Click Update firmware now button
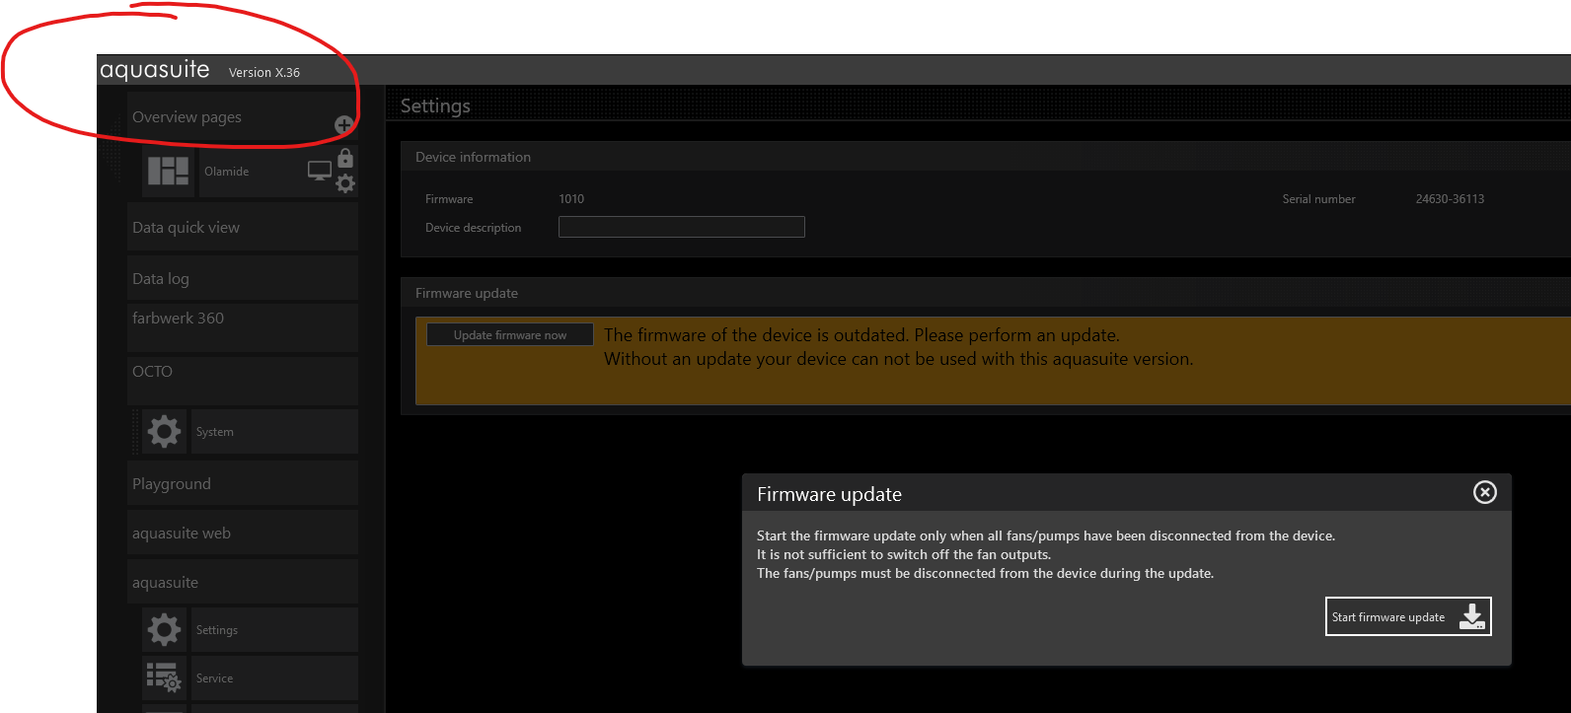The height and width of the screenshot is (713, 1571). [x=509, y=335]
